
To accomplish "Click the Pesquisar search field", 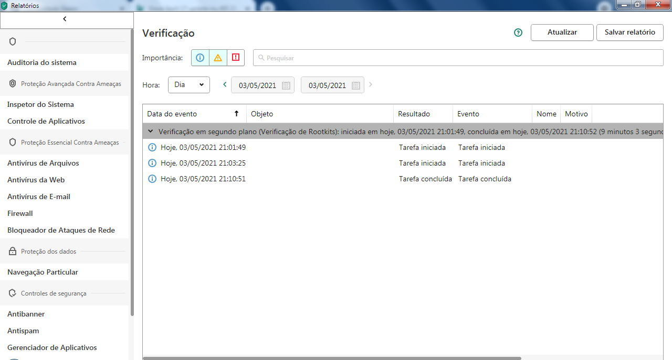I will click(458, 58).
